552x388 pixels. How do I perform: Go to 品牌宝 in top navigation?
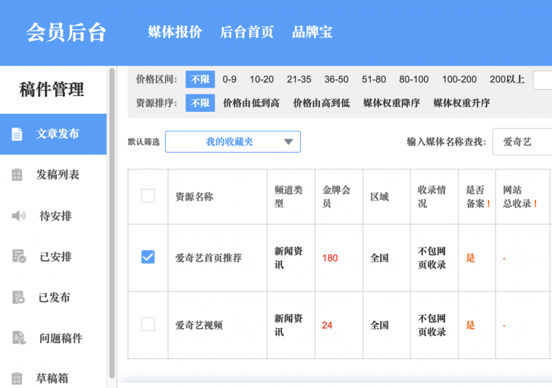[x=312, y=32]
